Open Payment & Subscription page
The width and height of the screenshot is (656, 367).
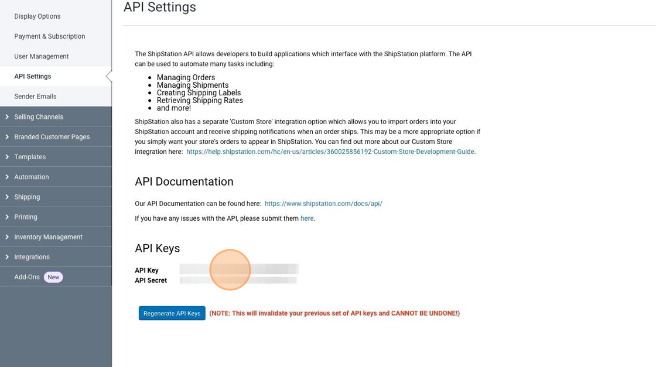[x=49, y=36]
